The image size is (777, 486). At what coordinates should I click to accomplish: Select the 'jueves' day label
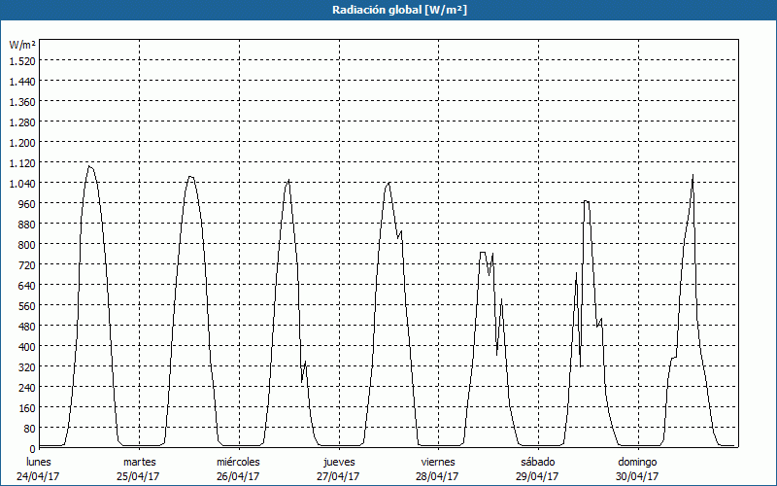(x=339, y=462)
